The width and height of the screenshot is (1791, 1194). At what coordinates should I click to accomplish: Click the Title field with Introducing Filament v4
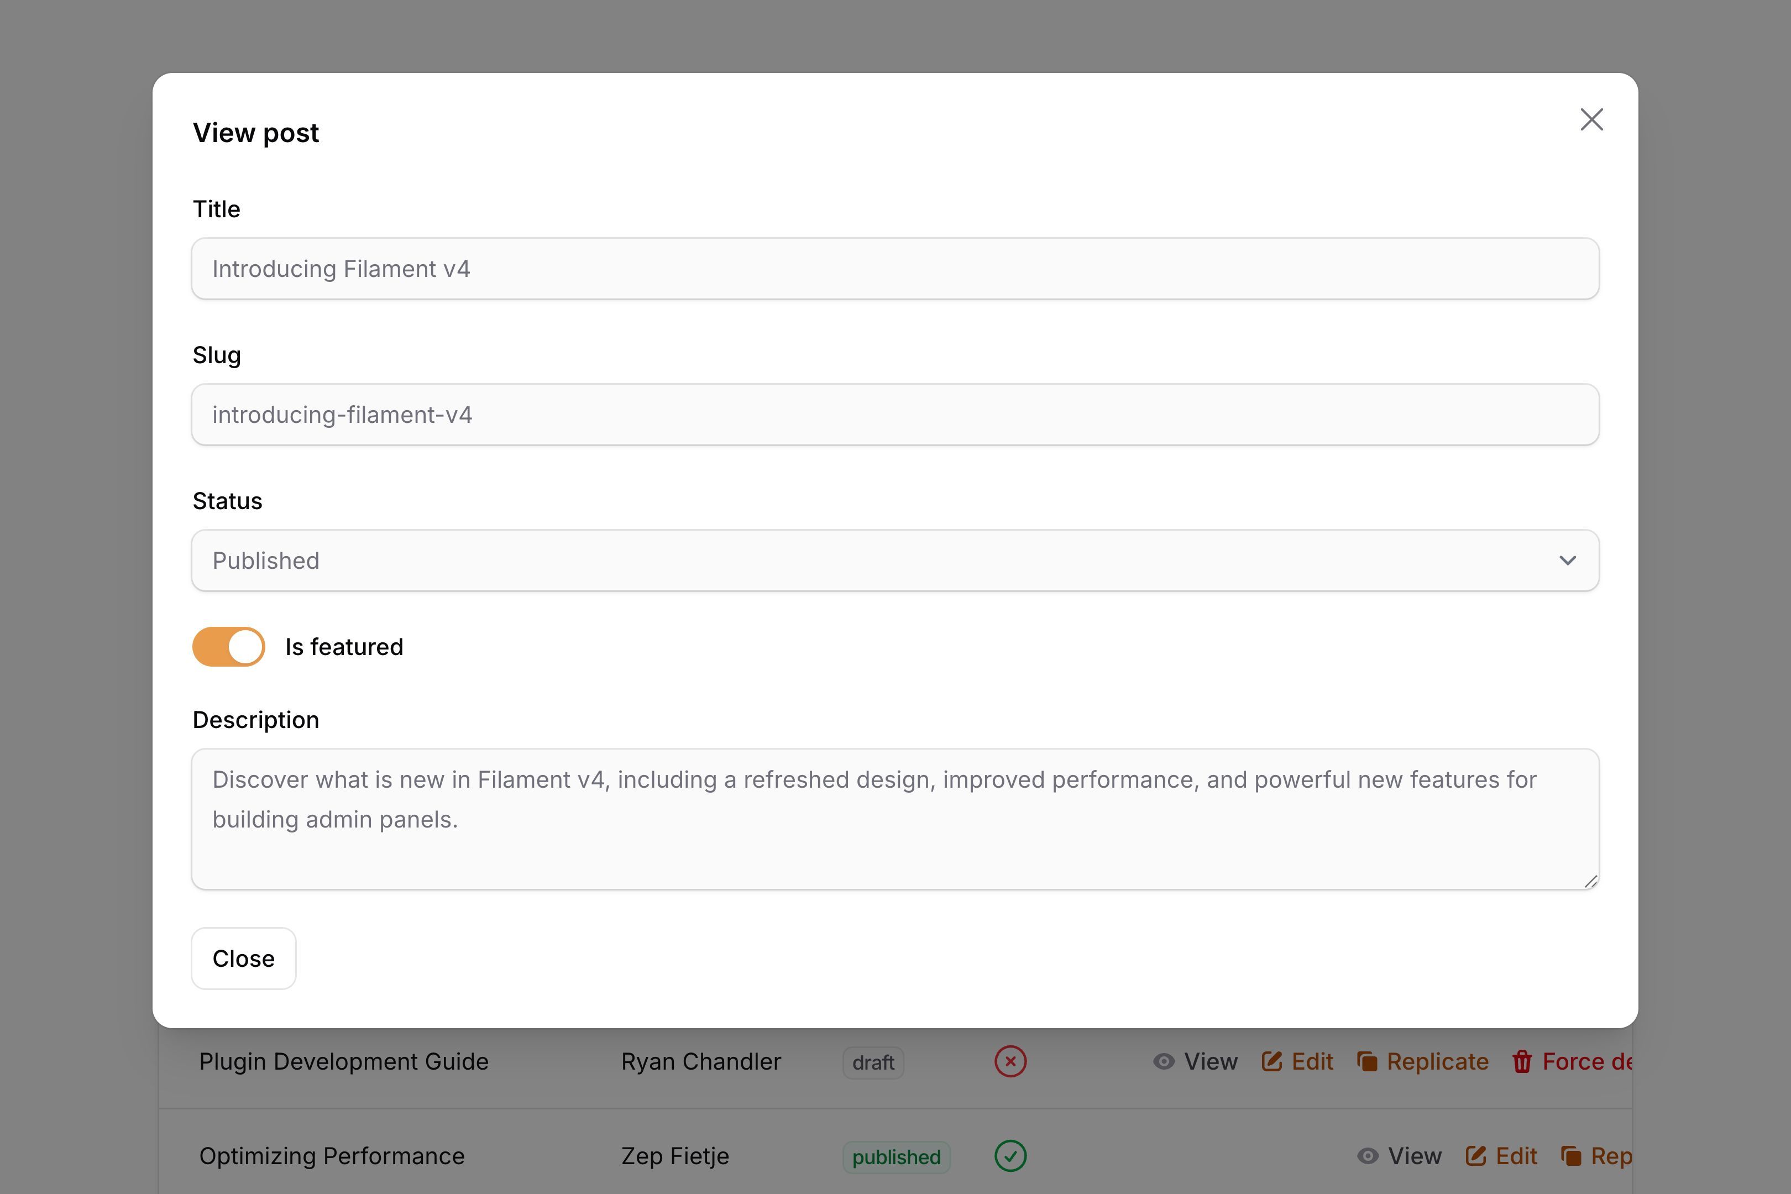point(895,269)
